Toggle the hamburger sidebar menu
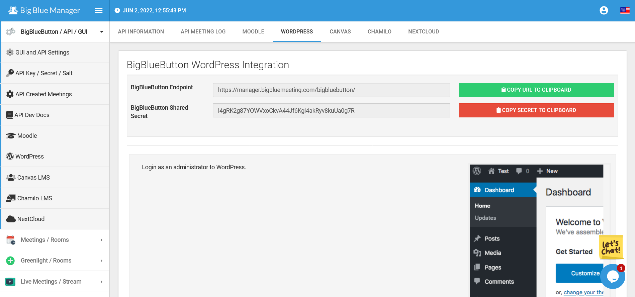This screenshot has height=297, width=635. pos(99,10)
